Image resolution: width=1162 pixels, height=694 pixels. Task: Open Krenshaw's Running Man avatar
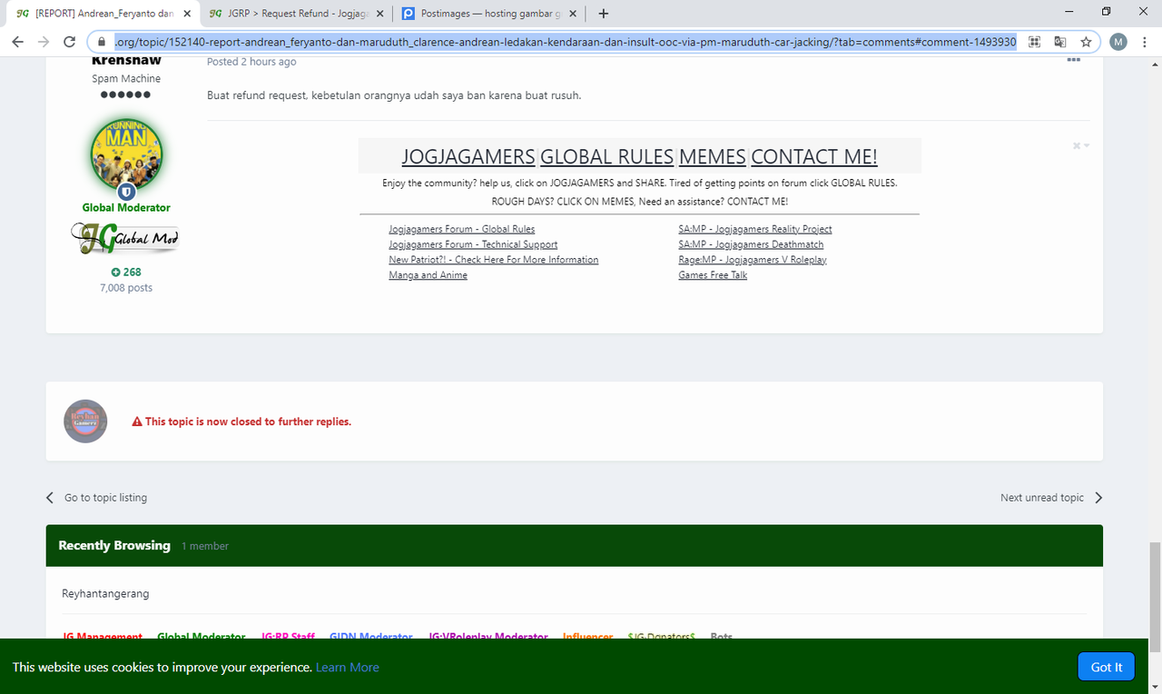126,155
